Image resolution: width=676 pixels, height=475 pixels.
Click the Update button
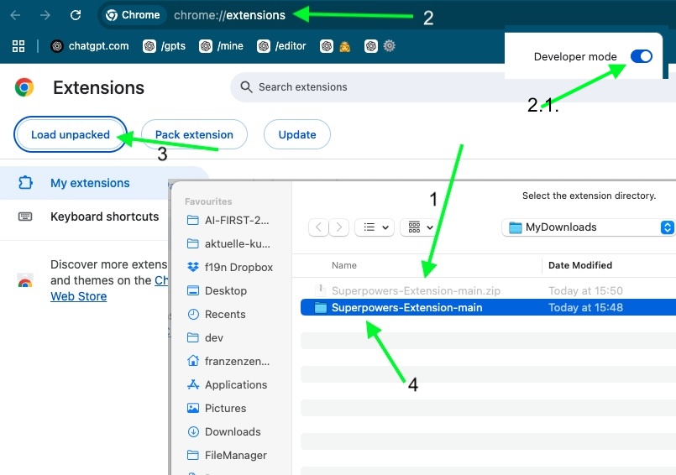[x=297, y=134]
